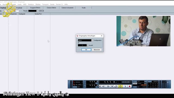Confirm dialog with the OK button
Screen dimensions: 174x98
click(x=86, y=50)
